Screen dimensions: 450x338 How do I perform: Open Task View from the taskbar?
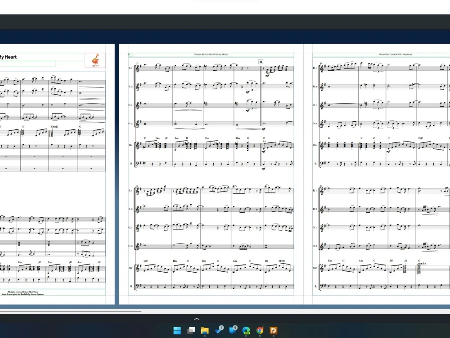(191, 330)
